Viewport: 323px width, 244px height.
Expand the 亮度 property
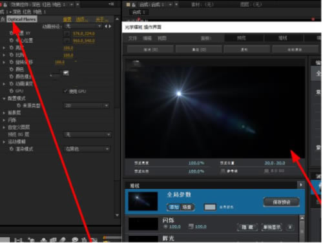(4, 48)
